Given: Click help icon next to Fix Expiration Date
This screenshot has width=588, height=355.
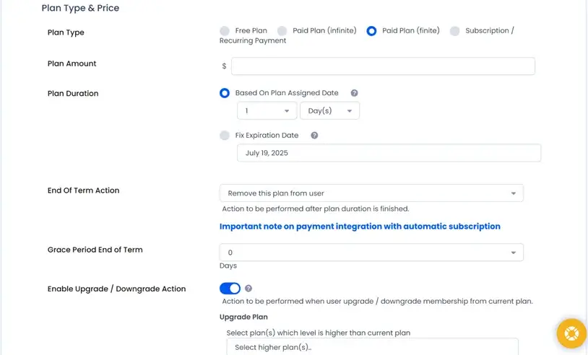Looking at the screenshot, I should (314, 135).
